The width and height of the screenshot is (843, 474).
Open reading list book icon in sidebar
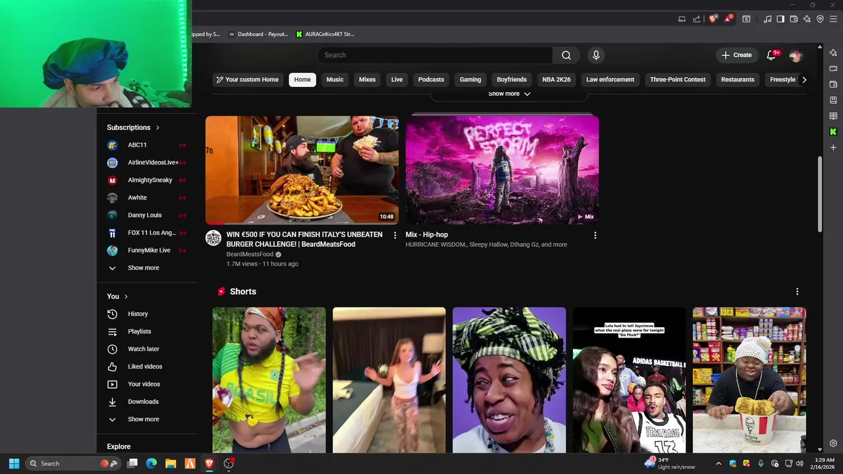833,116
